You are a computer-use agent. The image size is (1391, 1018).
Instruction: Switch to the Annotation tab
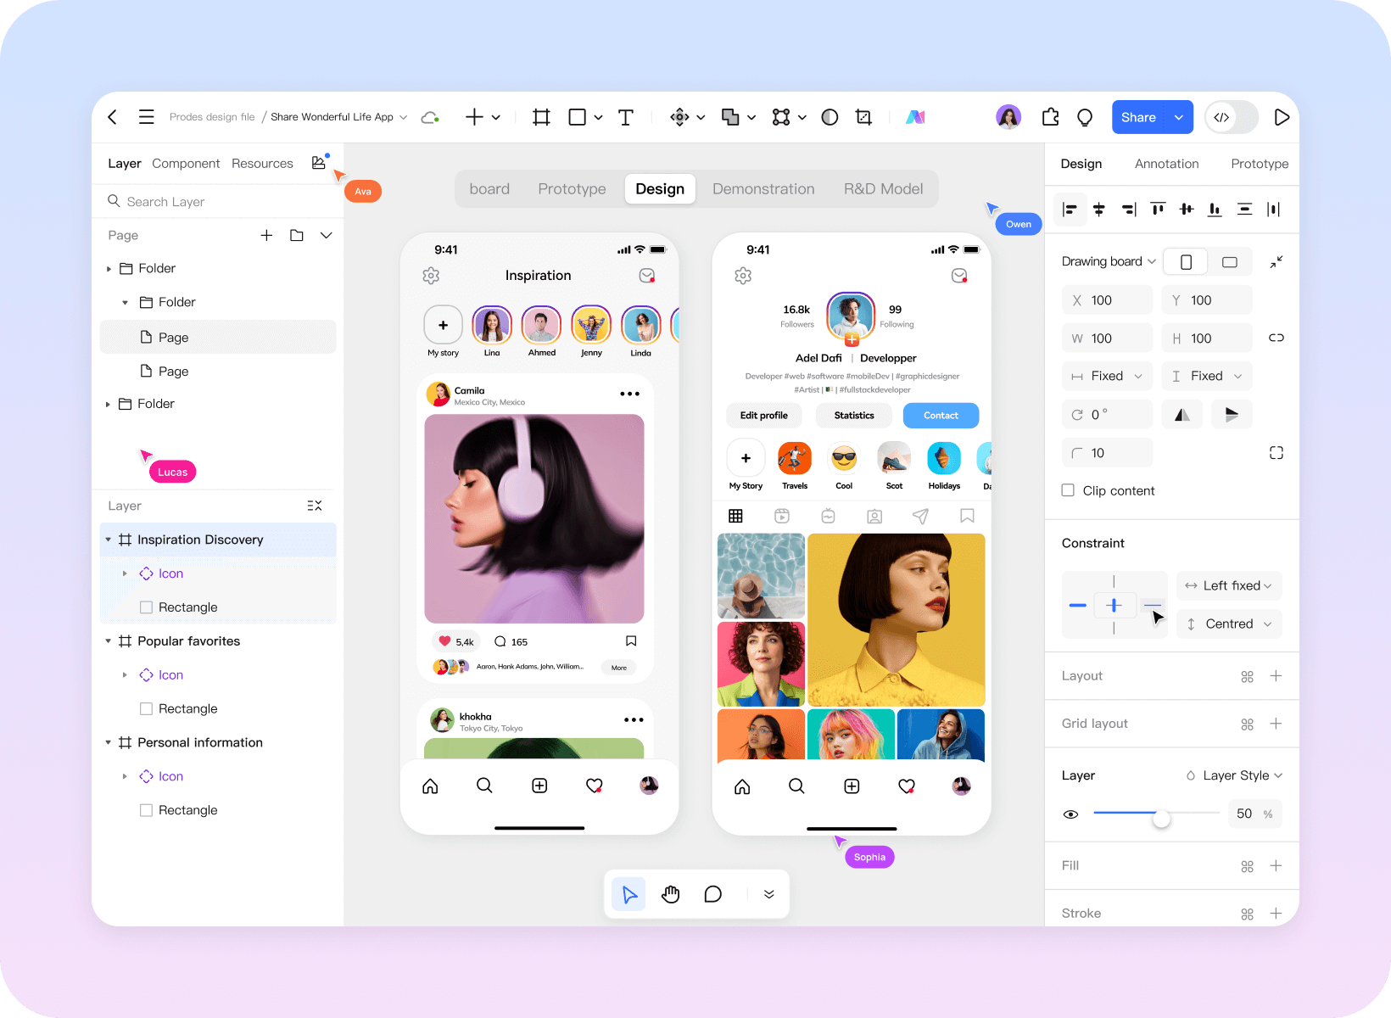pos(1166,164)
